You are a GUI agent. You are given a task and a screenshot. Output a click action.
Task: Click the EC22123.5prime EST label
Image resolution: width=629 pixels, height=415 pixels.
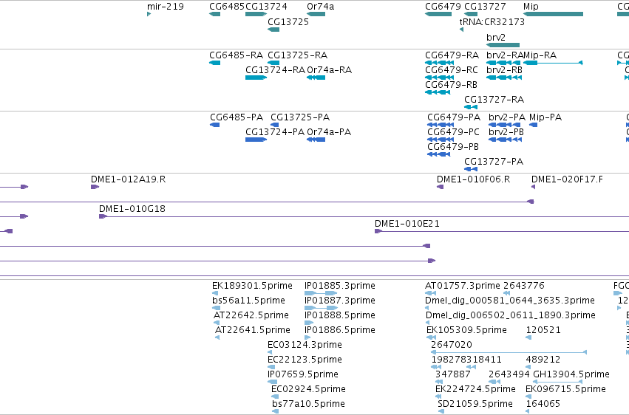tap(305, 360)
